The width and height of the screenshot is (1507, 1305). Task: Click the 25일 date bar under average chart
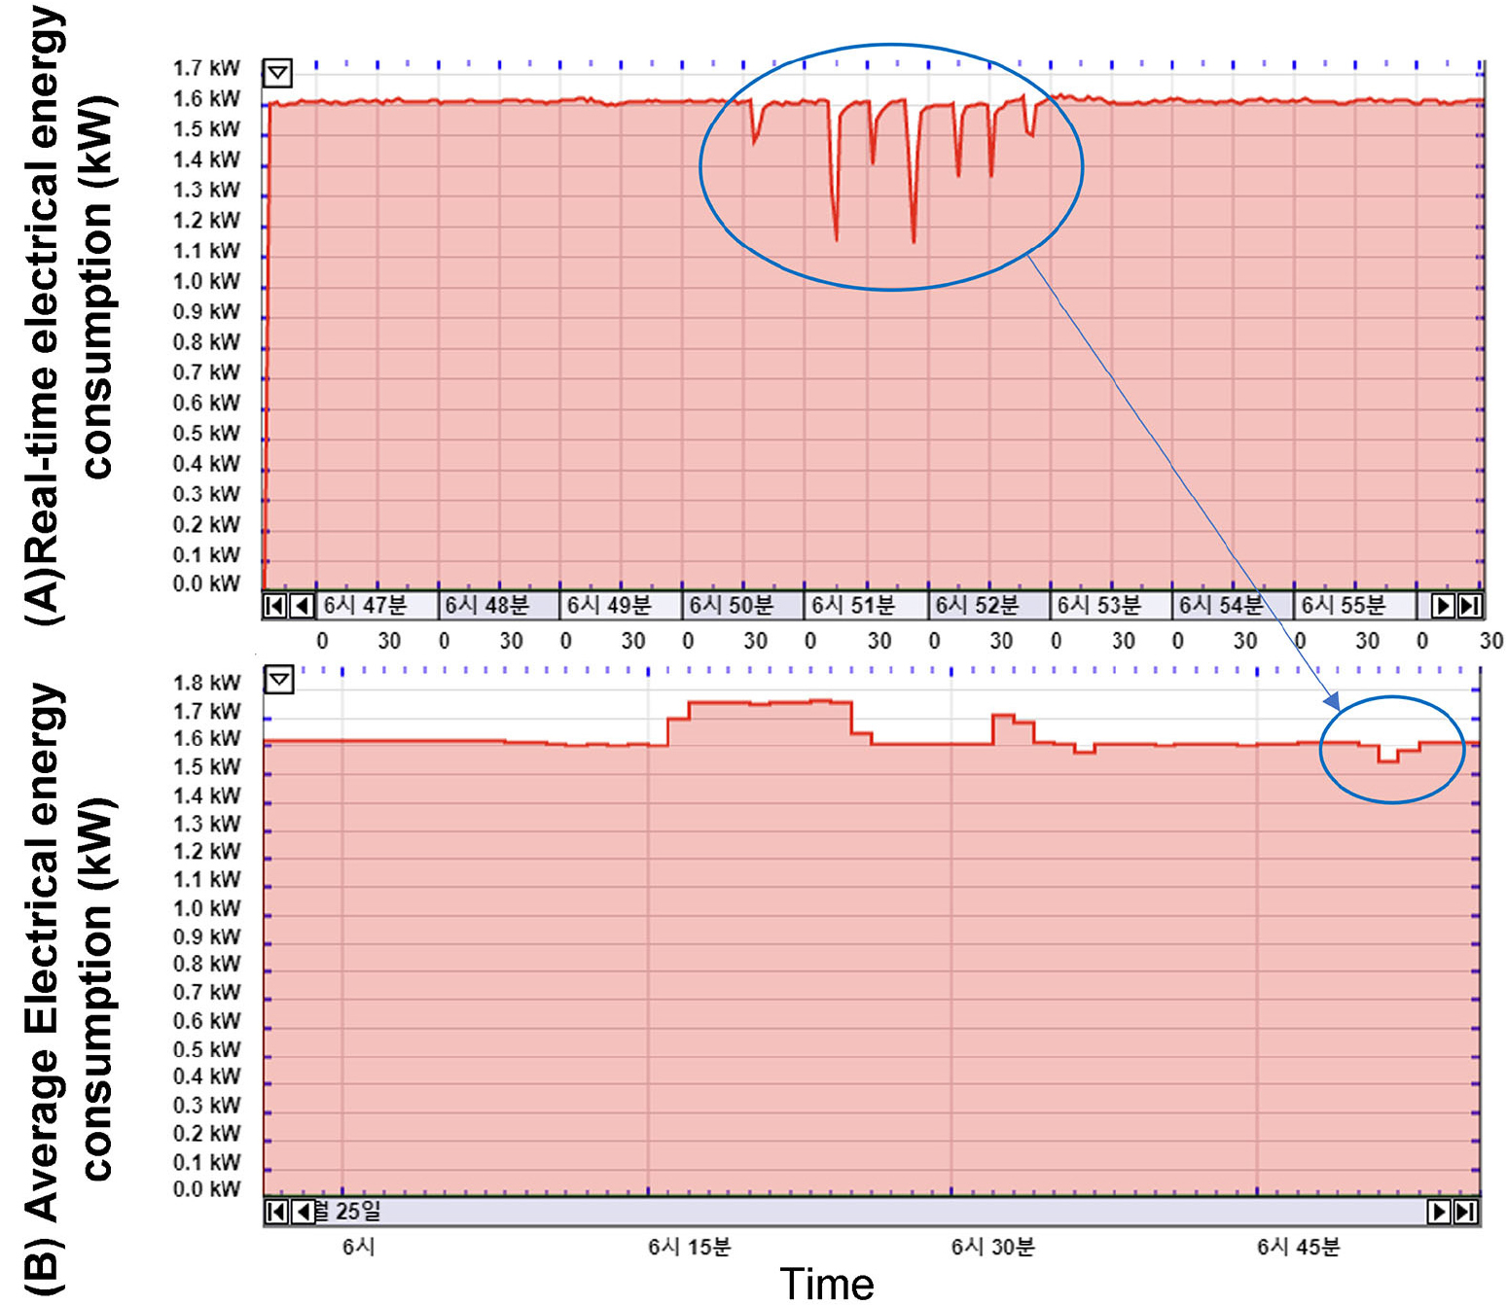866,1212
